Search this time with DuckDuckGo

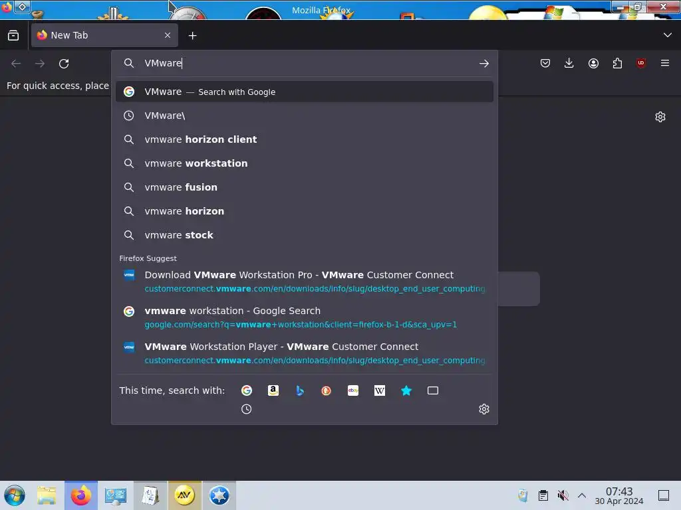pos(326,390)
